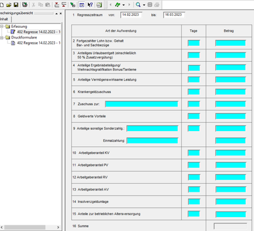Screen dimensions: 254x231
Task: Select the Erfassung folder node
Action: 19,27
